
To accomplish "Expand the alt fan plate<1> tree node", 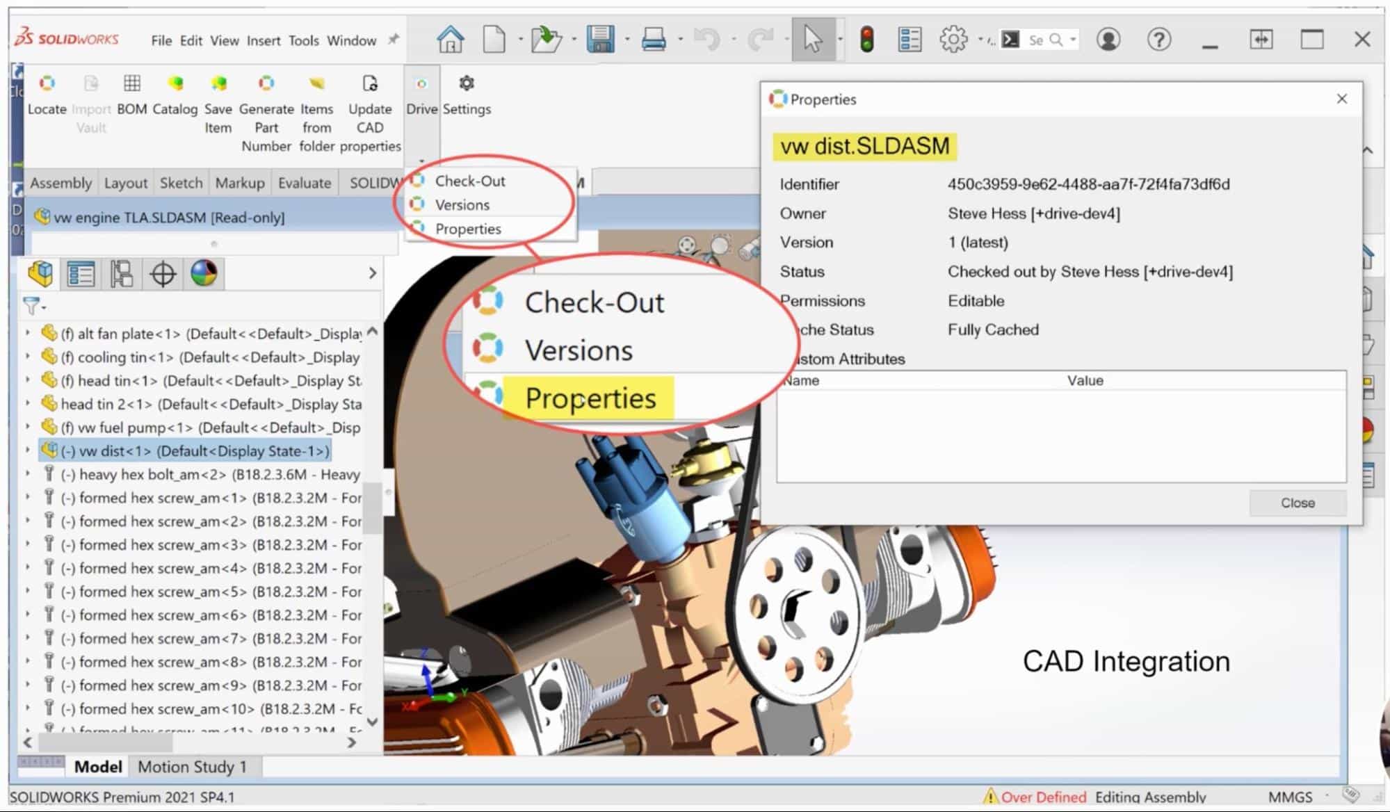I will pos(28,334).
